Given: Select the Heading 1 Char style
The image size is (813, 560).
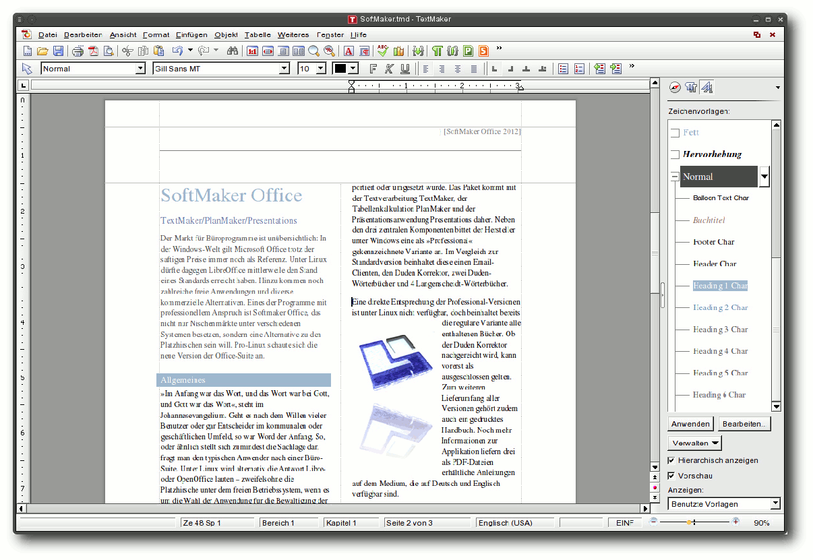Looking at the screenshot, I should tap(720, 286).
